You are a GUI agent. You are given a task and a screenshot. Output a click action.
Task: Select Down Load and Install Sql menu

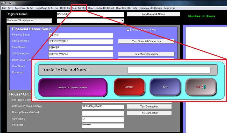tap(101, 8)
